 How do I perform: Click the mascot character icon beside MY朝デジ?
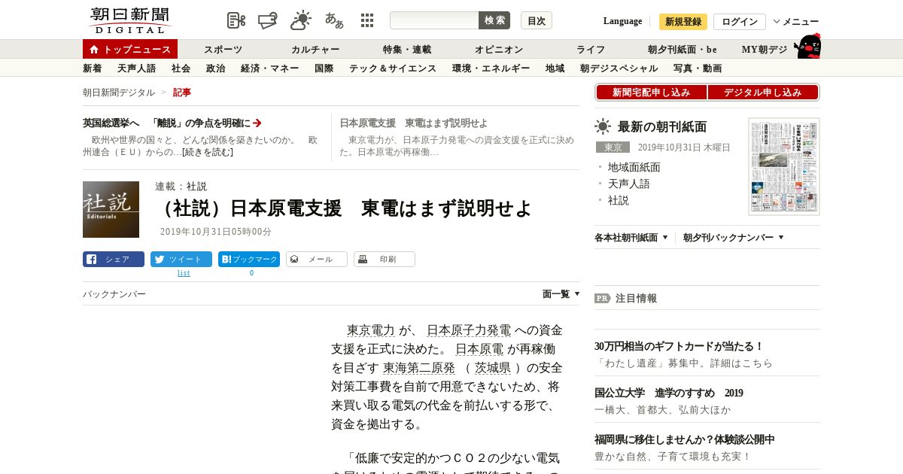pyautogui.click(x=807, y=46)
